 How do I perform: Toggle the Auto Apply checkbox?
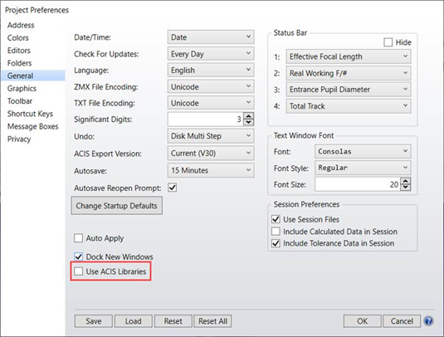[79, 238]
